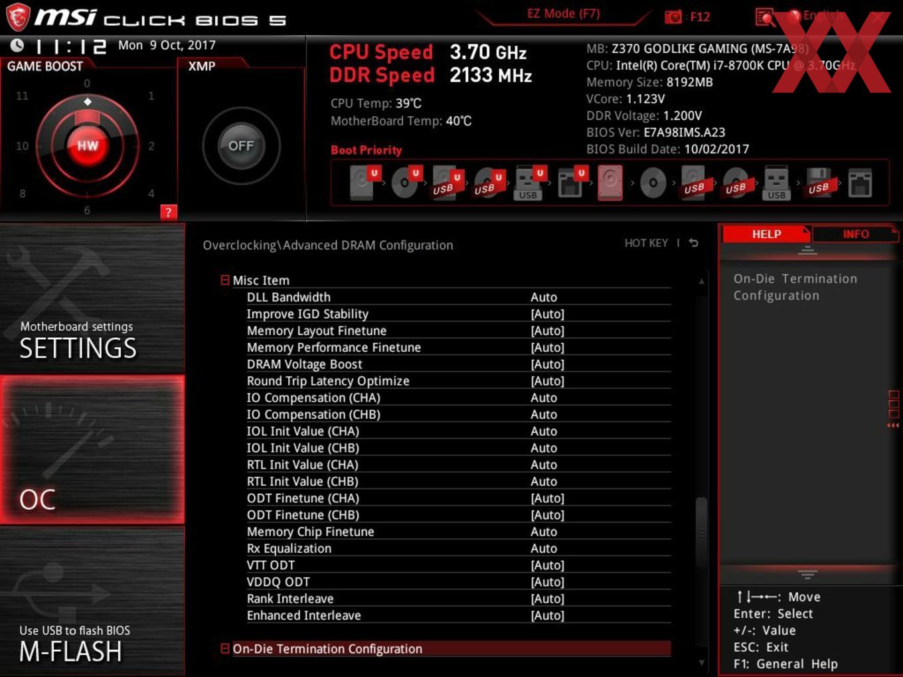
Task: Click the clock icon beside the time
Action: coord(17,45)
